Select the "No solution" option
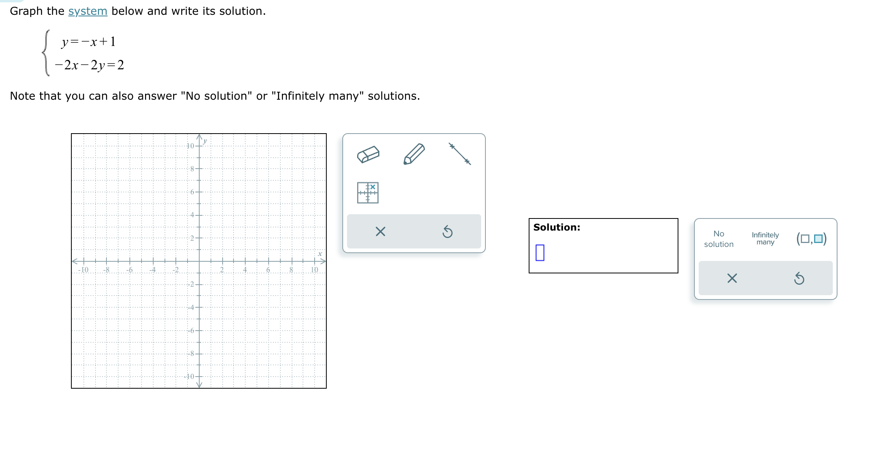 coord(719,239)
